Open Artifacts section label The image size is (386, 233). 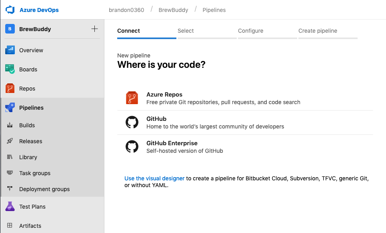[x=30, y=226]
